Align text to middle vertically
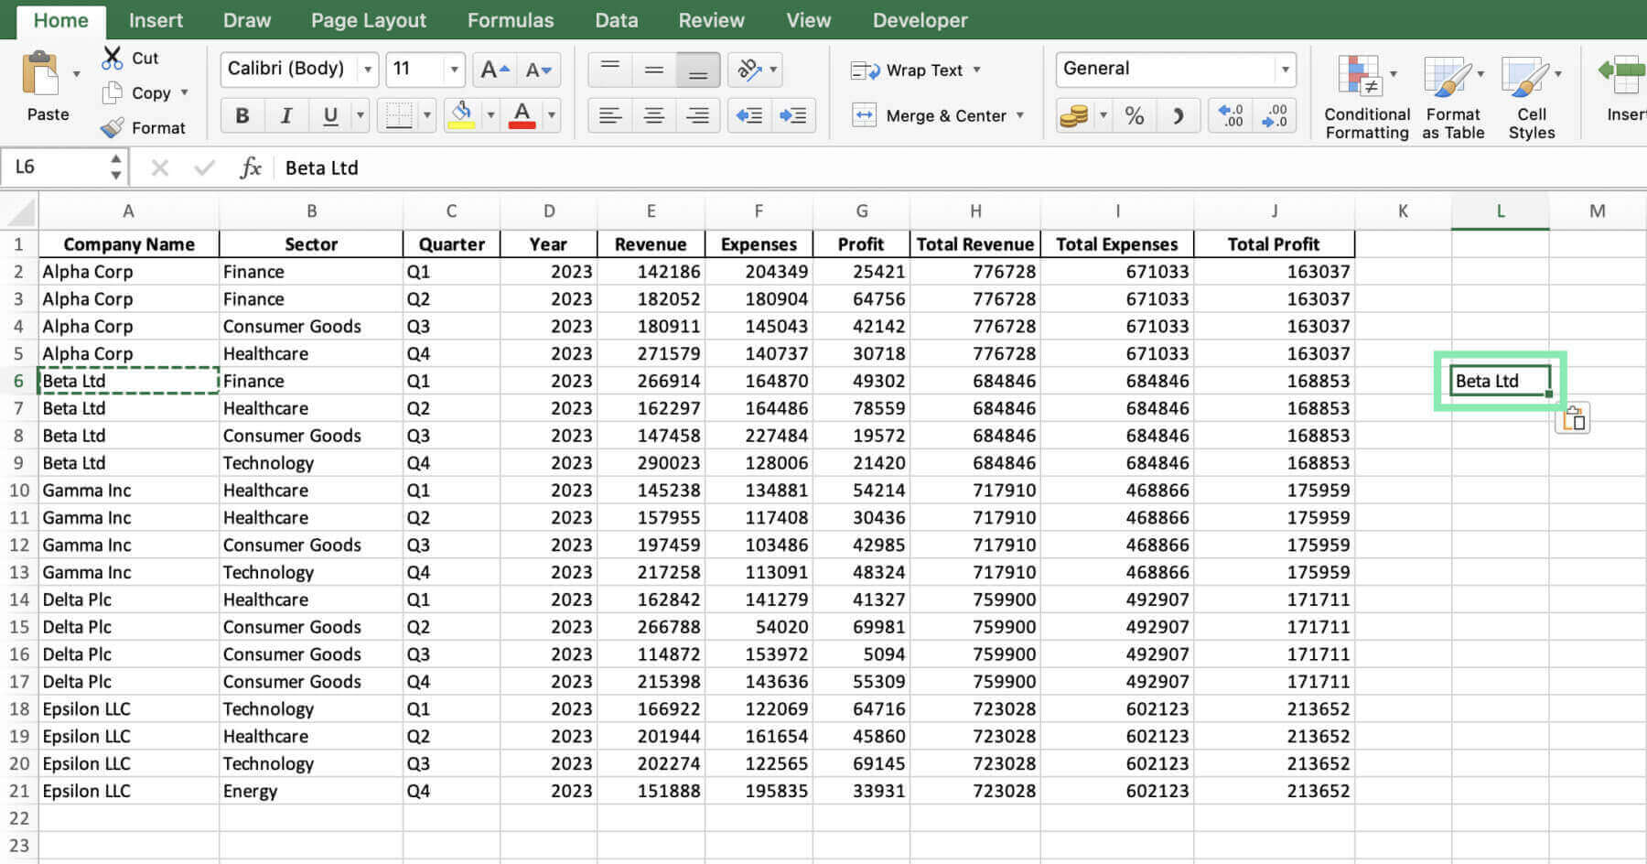Viewport: 1647px width, 864px height. (x=653, y=70)
